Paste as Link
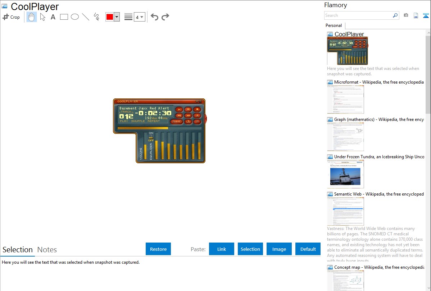 point(222,249)
